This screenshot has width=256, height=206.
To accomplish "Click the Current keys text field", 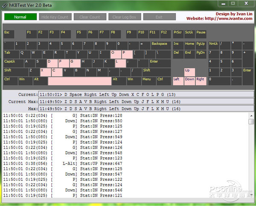I will coord(145,94).
